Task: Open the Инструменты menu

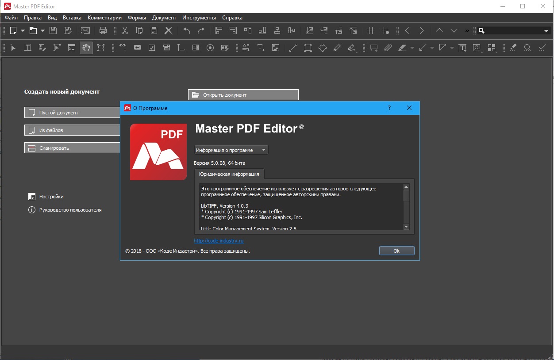Action: click(199, 18)
